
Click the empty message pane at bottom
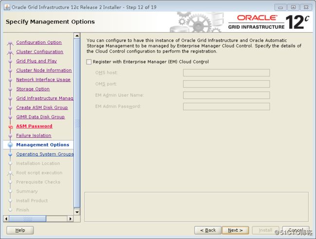196,207
